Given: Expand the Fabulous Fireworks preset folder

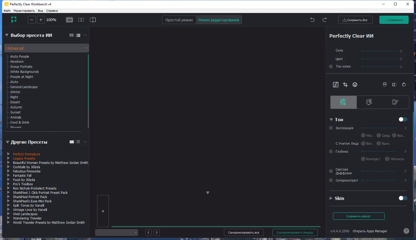Looking at the screenshot, I should coord(9,171).
